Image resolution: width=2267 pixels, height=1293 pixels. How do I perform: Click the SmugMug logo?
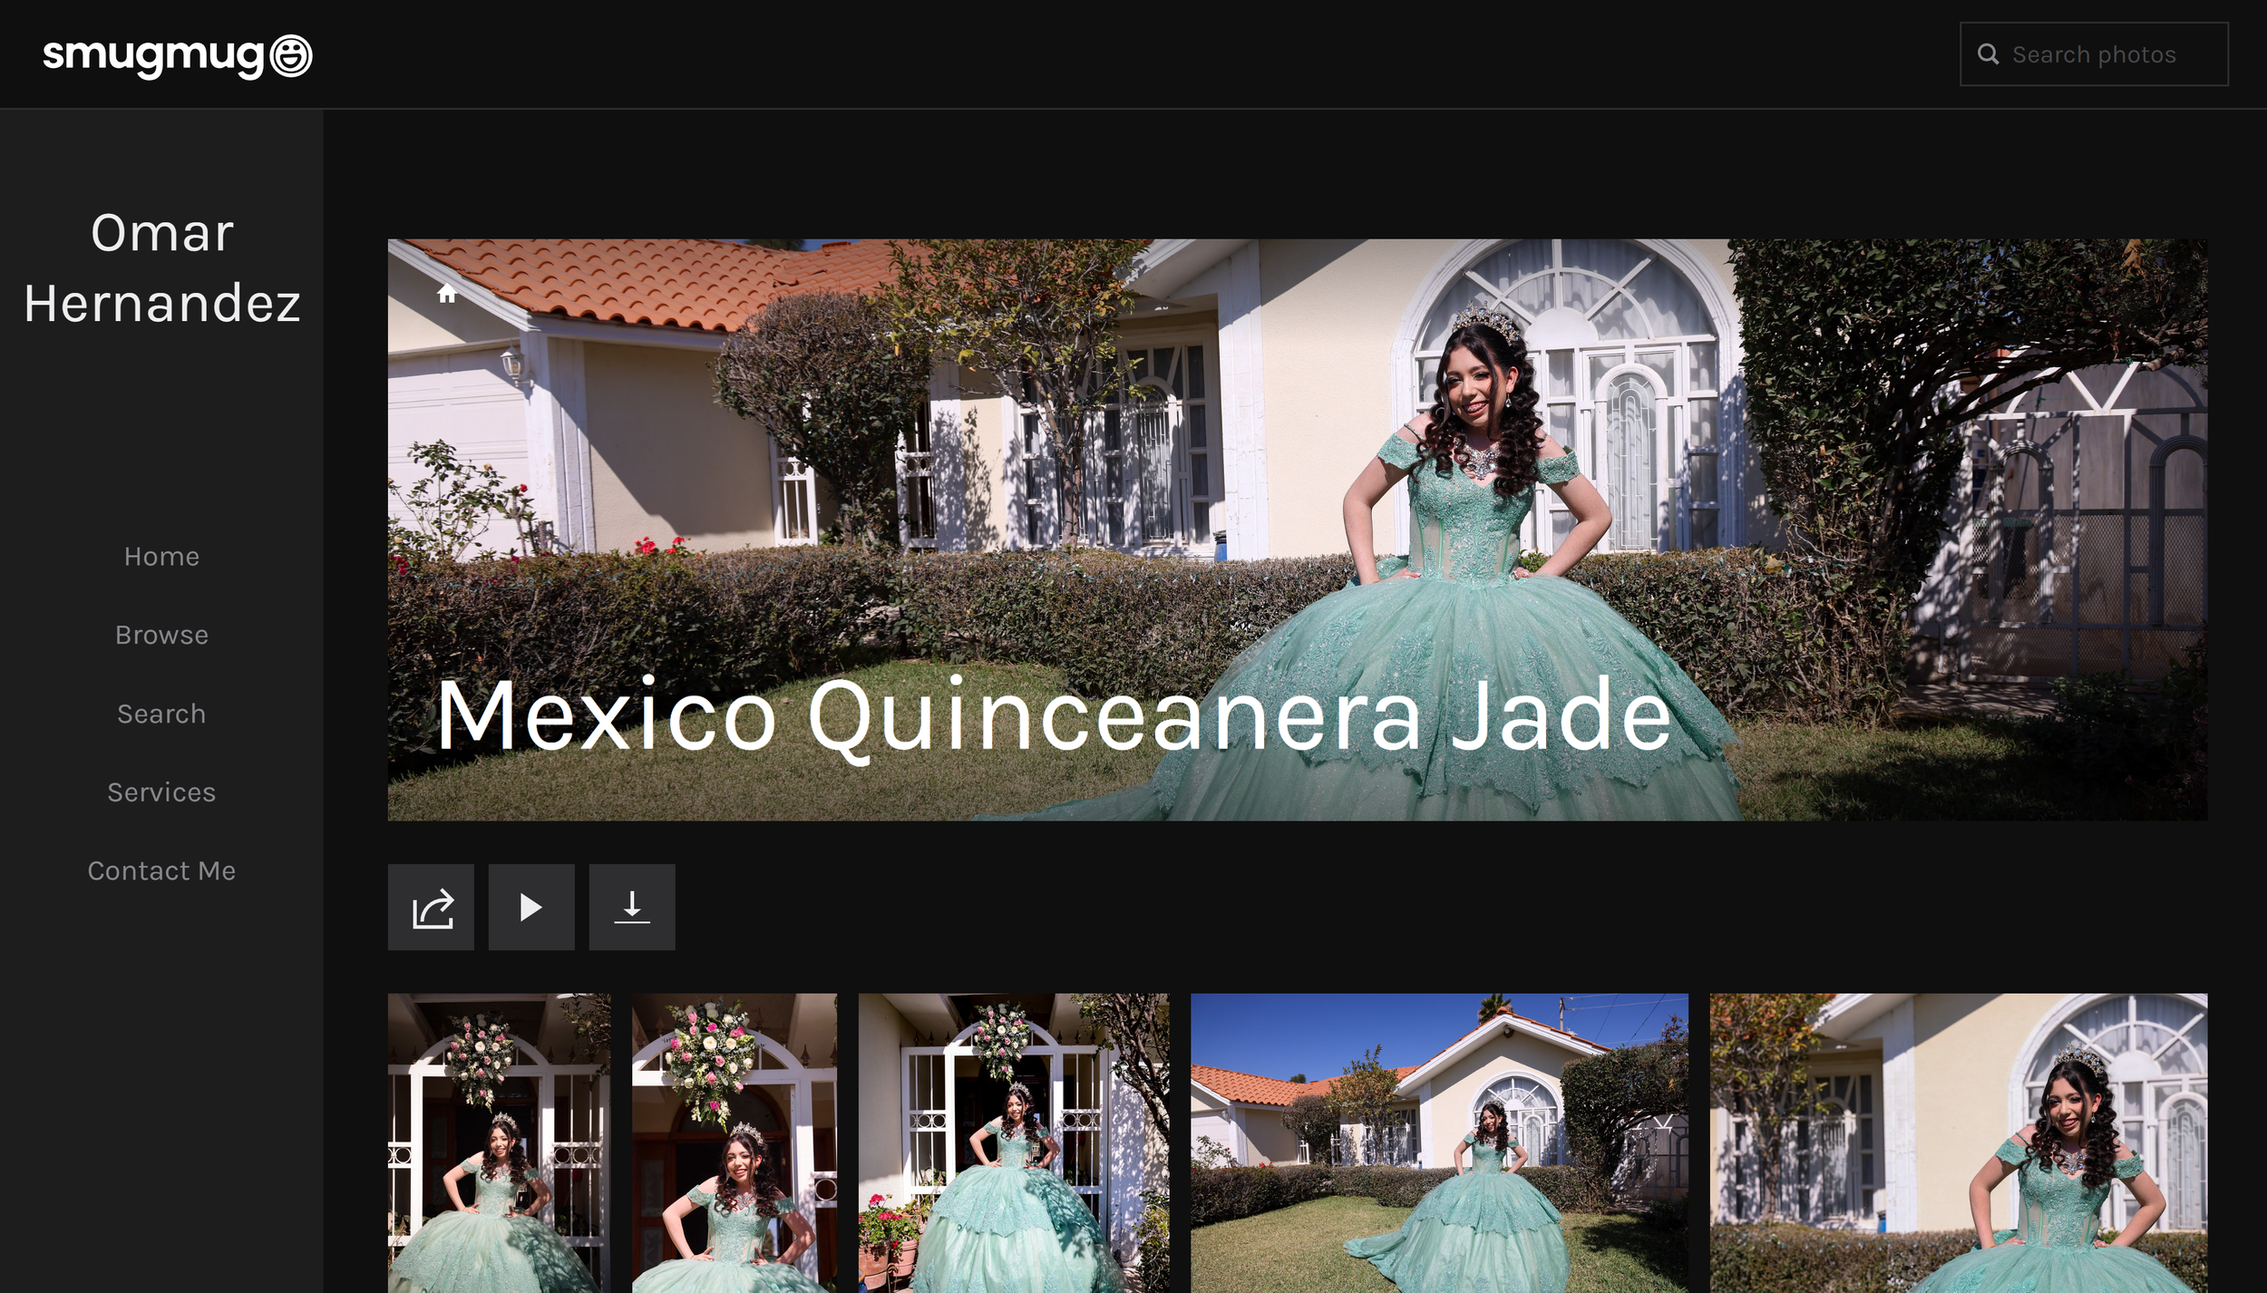pyautogui.click(x=178, y=55)
